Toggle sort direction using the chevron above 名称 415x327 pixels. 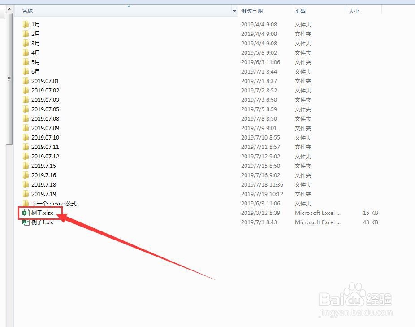point(128,5)
